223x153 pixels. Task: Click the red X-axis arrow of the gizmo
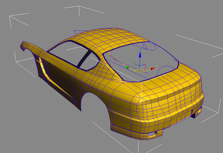click(152, 68)
